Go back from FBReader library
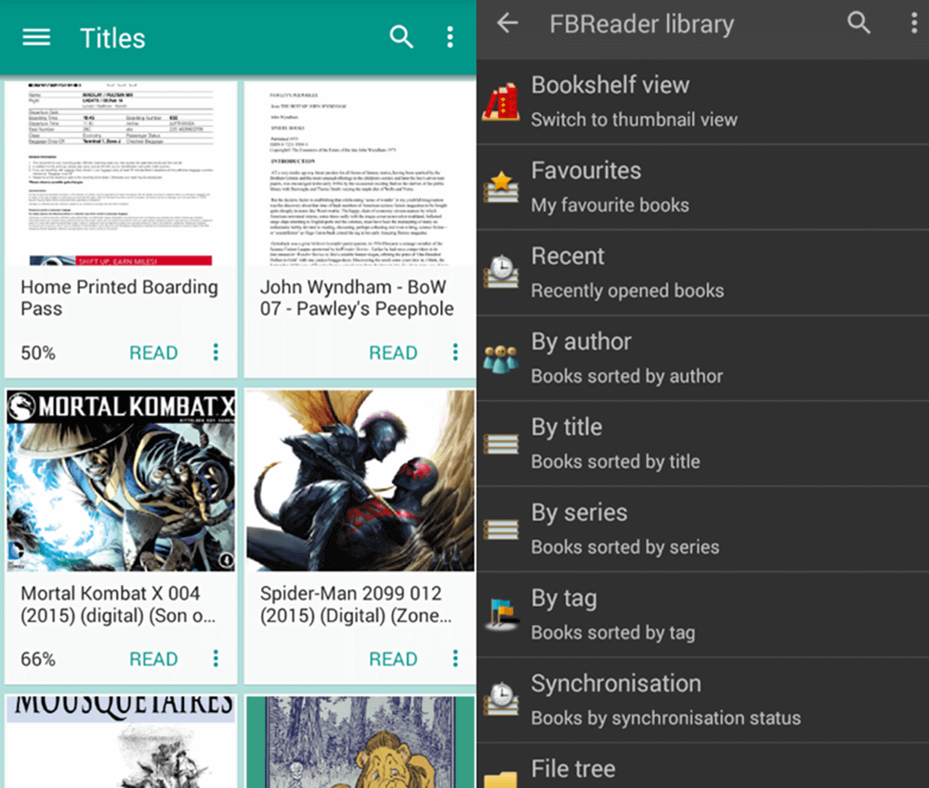Image resolution: width=929 pixels, height=788 pixels. [x=507, y=23]
